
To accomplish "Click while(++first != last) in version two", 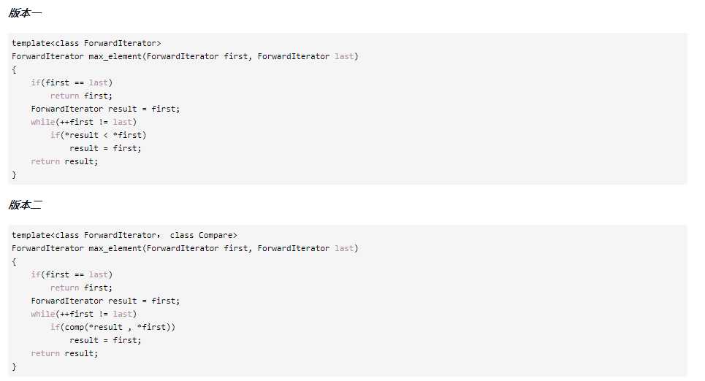I will coord(83,314).
